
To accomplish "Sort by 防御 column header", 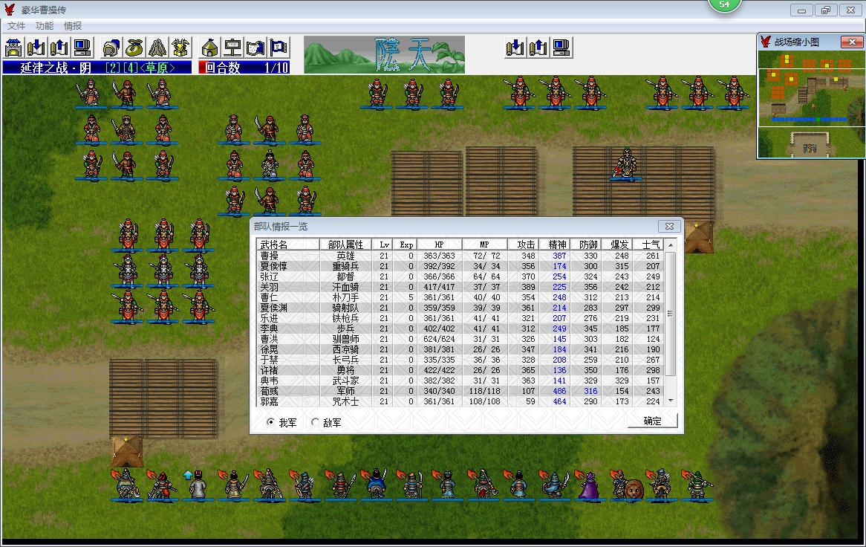I will (585, 245).
